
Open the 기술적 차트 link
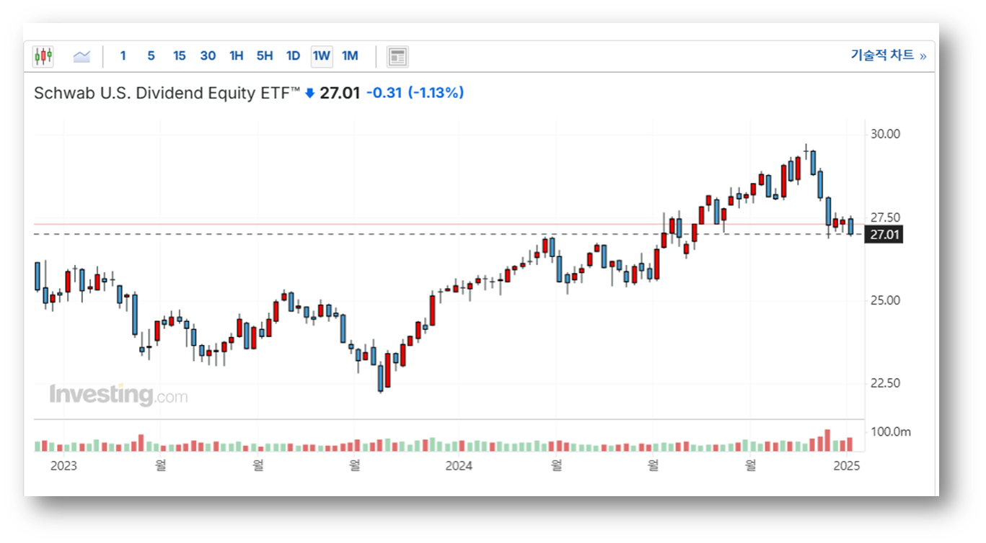point(889,55)
